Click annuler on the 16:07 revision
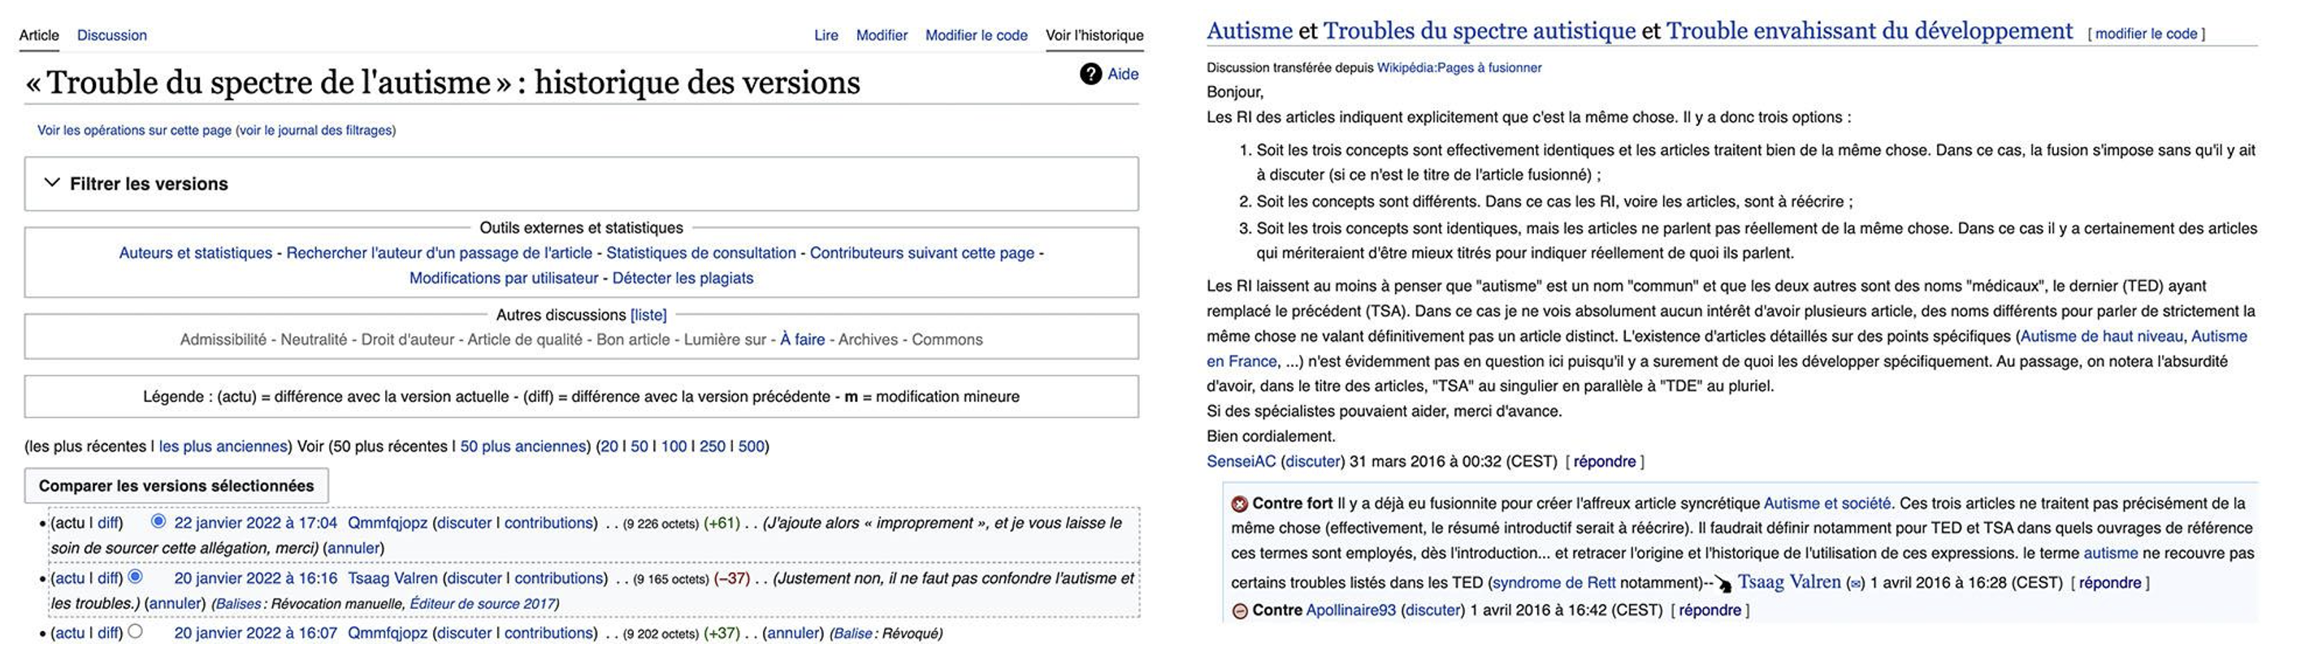Screen dimensions: 2314x669 tap(791, 633)
